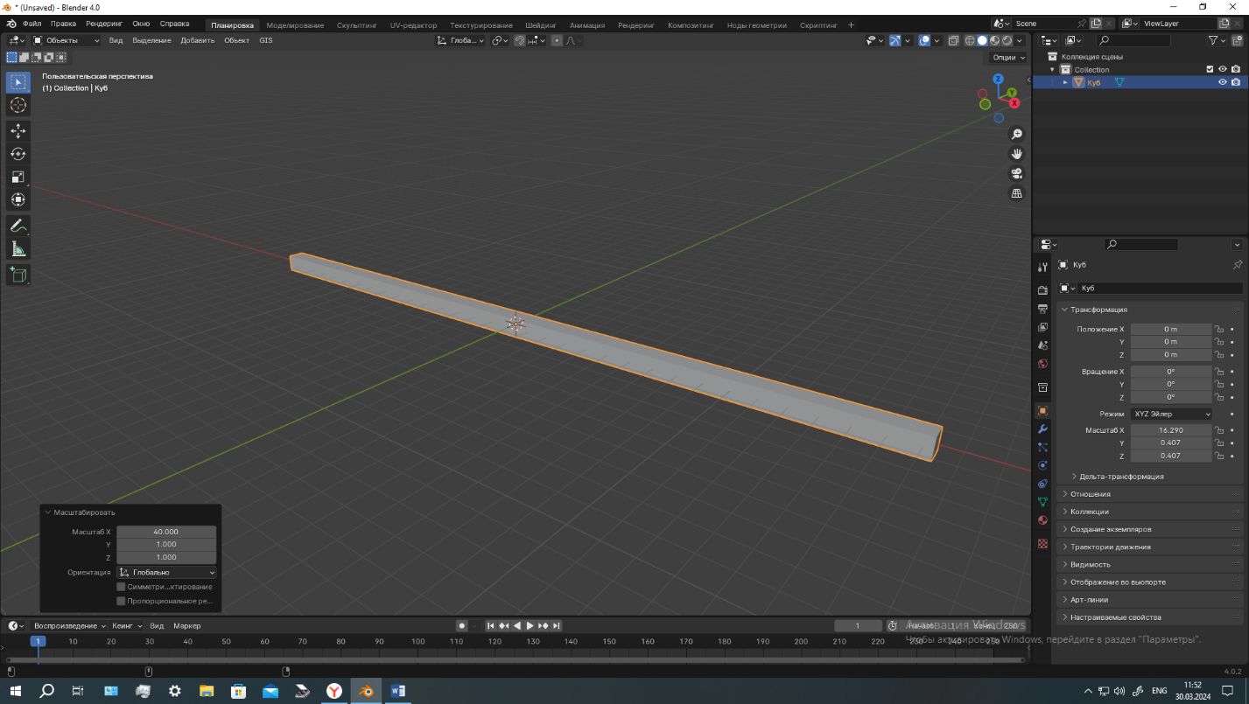The height and width of the screenshot is (704, 1249).
Task: Toggle the Collection exclude checkbox
Action: tap(1210, 69)
